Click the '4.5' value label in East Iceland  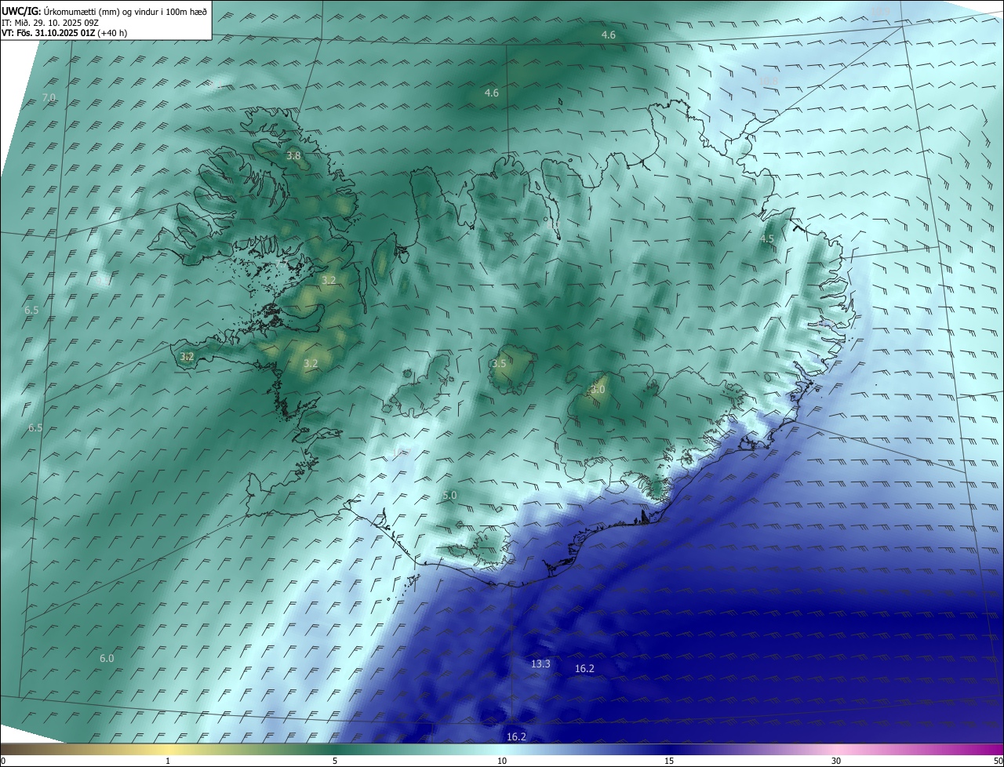767,238
